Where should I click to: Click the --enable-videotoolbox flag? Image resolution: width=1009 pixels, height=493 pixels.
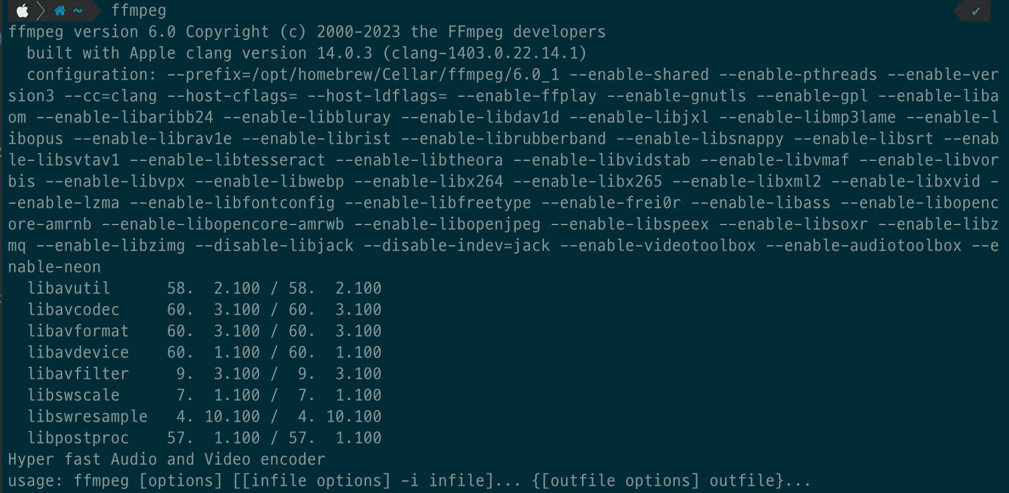(658, 246)
